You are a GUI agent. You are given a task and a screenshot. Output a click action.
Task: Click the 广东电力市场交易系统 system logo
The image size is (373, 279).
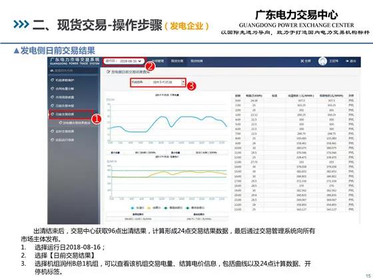click(75, 61)
